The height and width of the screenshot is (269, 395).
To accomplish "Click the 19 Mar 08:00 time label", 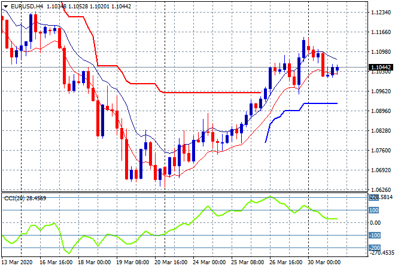I will (132, 262).
